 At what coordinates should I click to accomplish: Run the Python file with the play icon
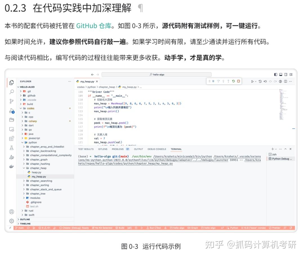coord(253,81)
